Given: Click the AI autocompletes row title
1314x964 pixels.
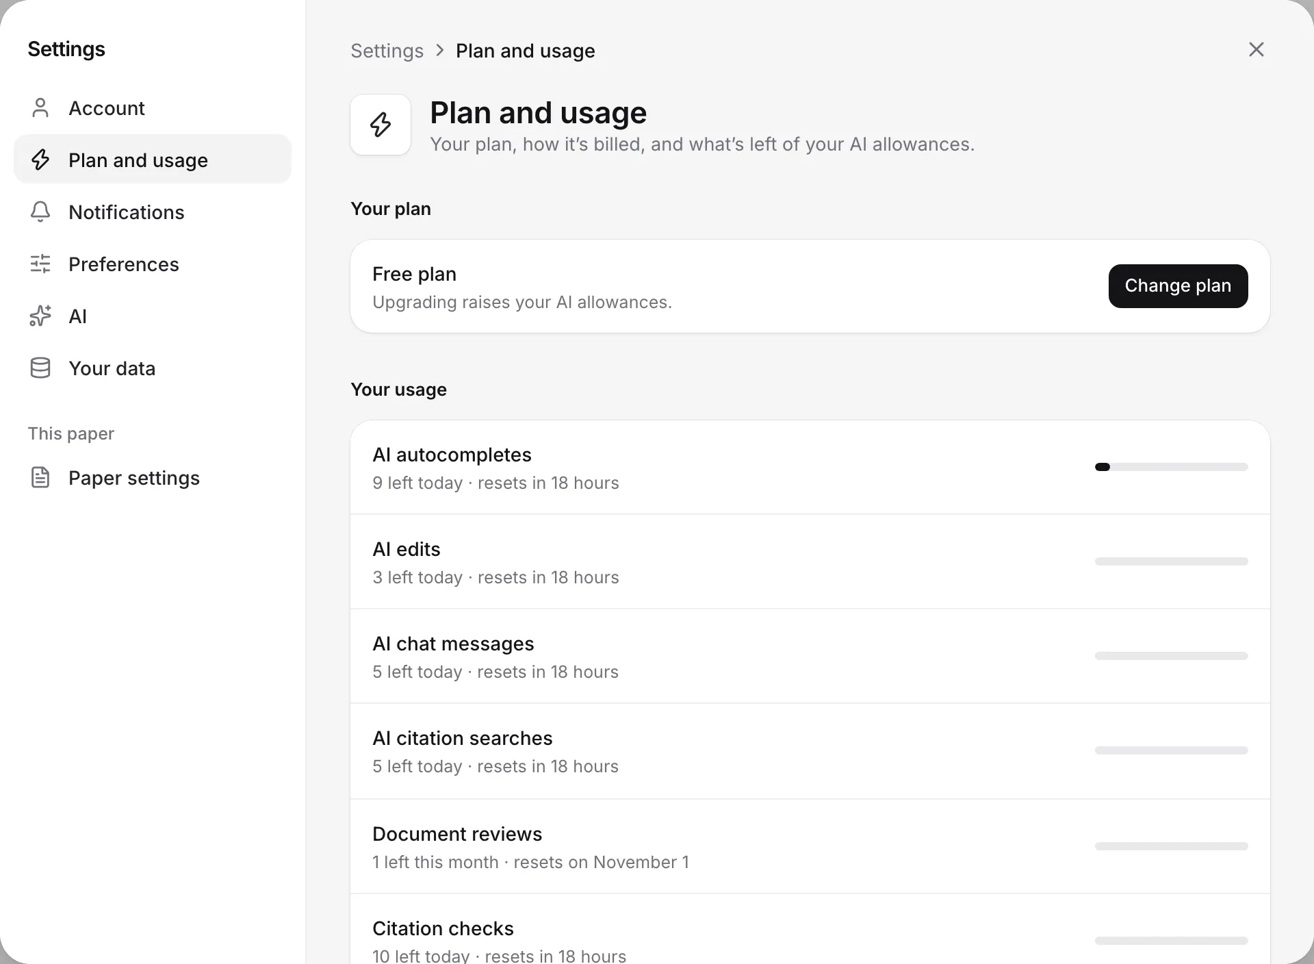Looking at the screenshot, I should [x=452, y=455].
